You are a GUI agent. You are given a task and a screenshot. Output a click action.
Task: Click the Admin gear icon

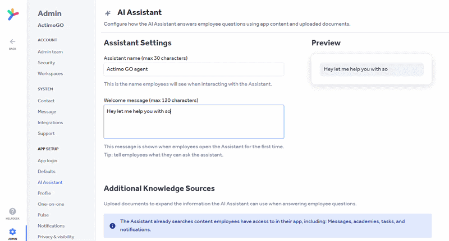click(12, 231)
